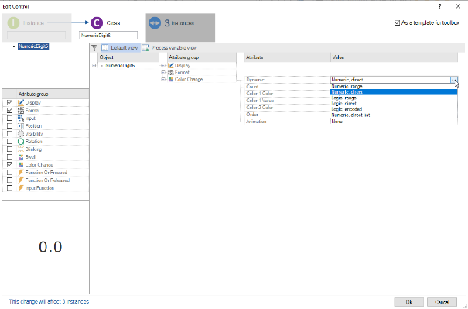Viewport: 468px width, 309px height.
Task: Click the Cancel button
Action: (x=442, y=302)
